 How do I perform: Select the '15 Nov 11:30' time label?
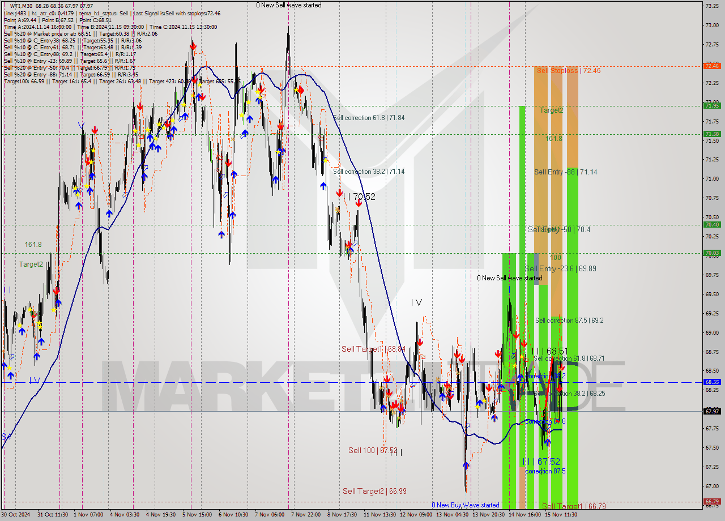coord(561,515)
